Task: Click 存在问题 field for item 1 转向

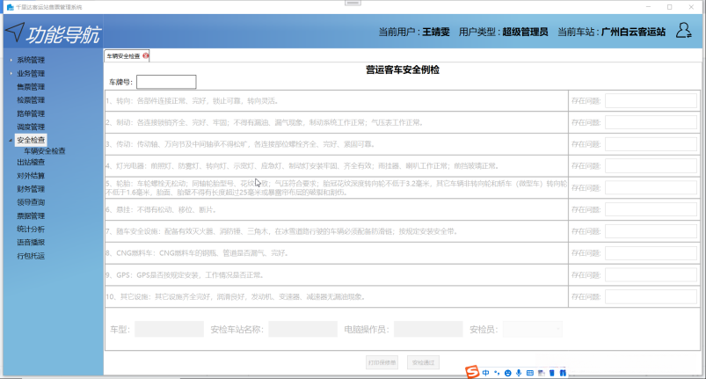Action: [x=651, y=101]
